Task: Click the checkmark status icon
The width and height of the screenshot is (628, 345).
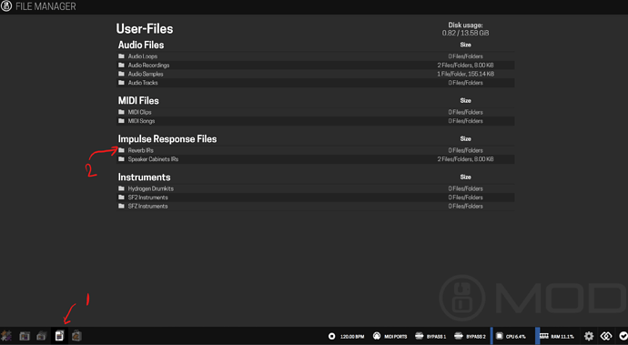Action: (623, 336)
